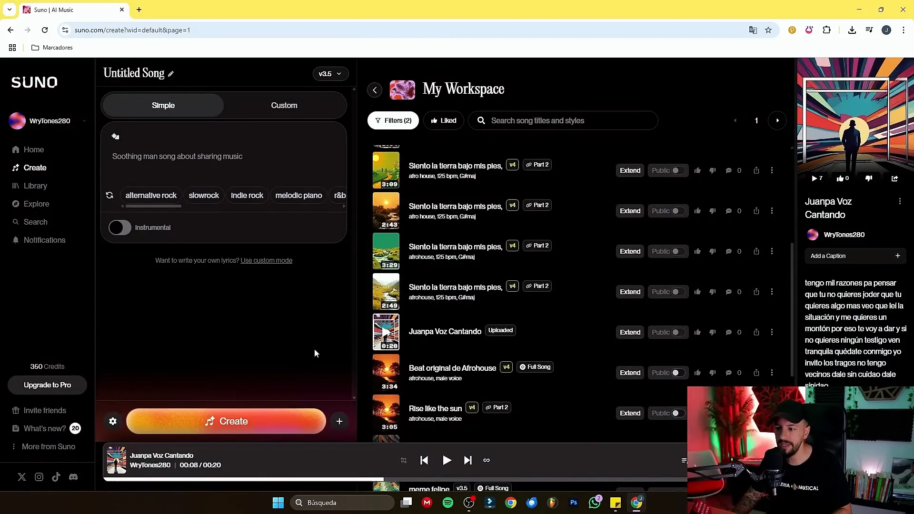This screenshot has width=914, height=514.
Task: Seek in the player progress bar
Action: coord(395,479)
